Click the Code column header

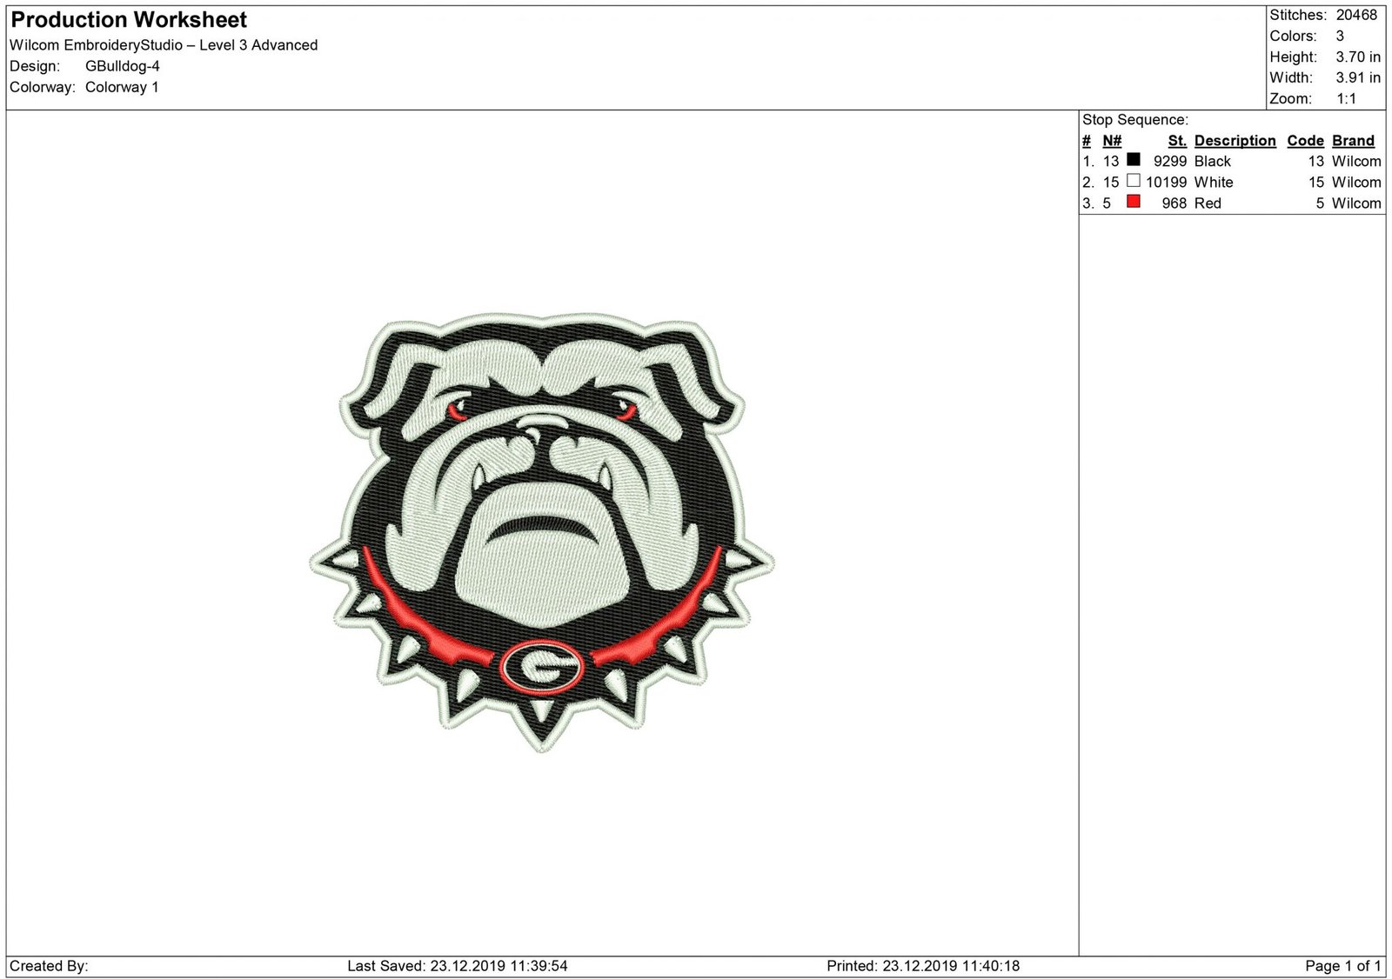[1306, 140]
